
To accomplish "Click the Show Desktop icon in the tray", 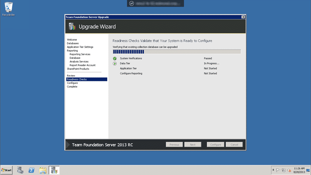I will coord(308,170).
